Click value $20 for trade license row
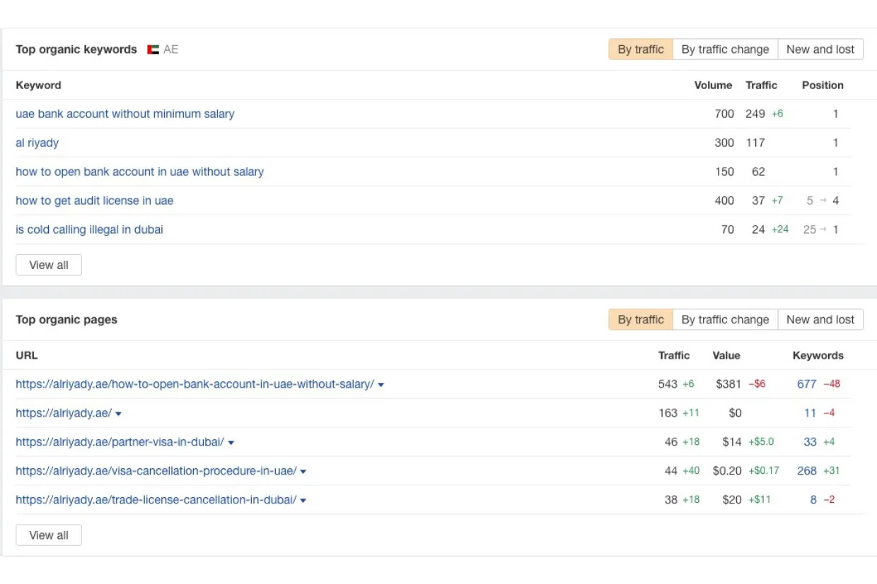Image resolution: width=877 pixels, height=584 pixels. (x=732, y=500)
